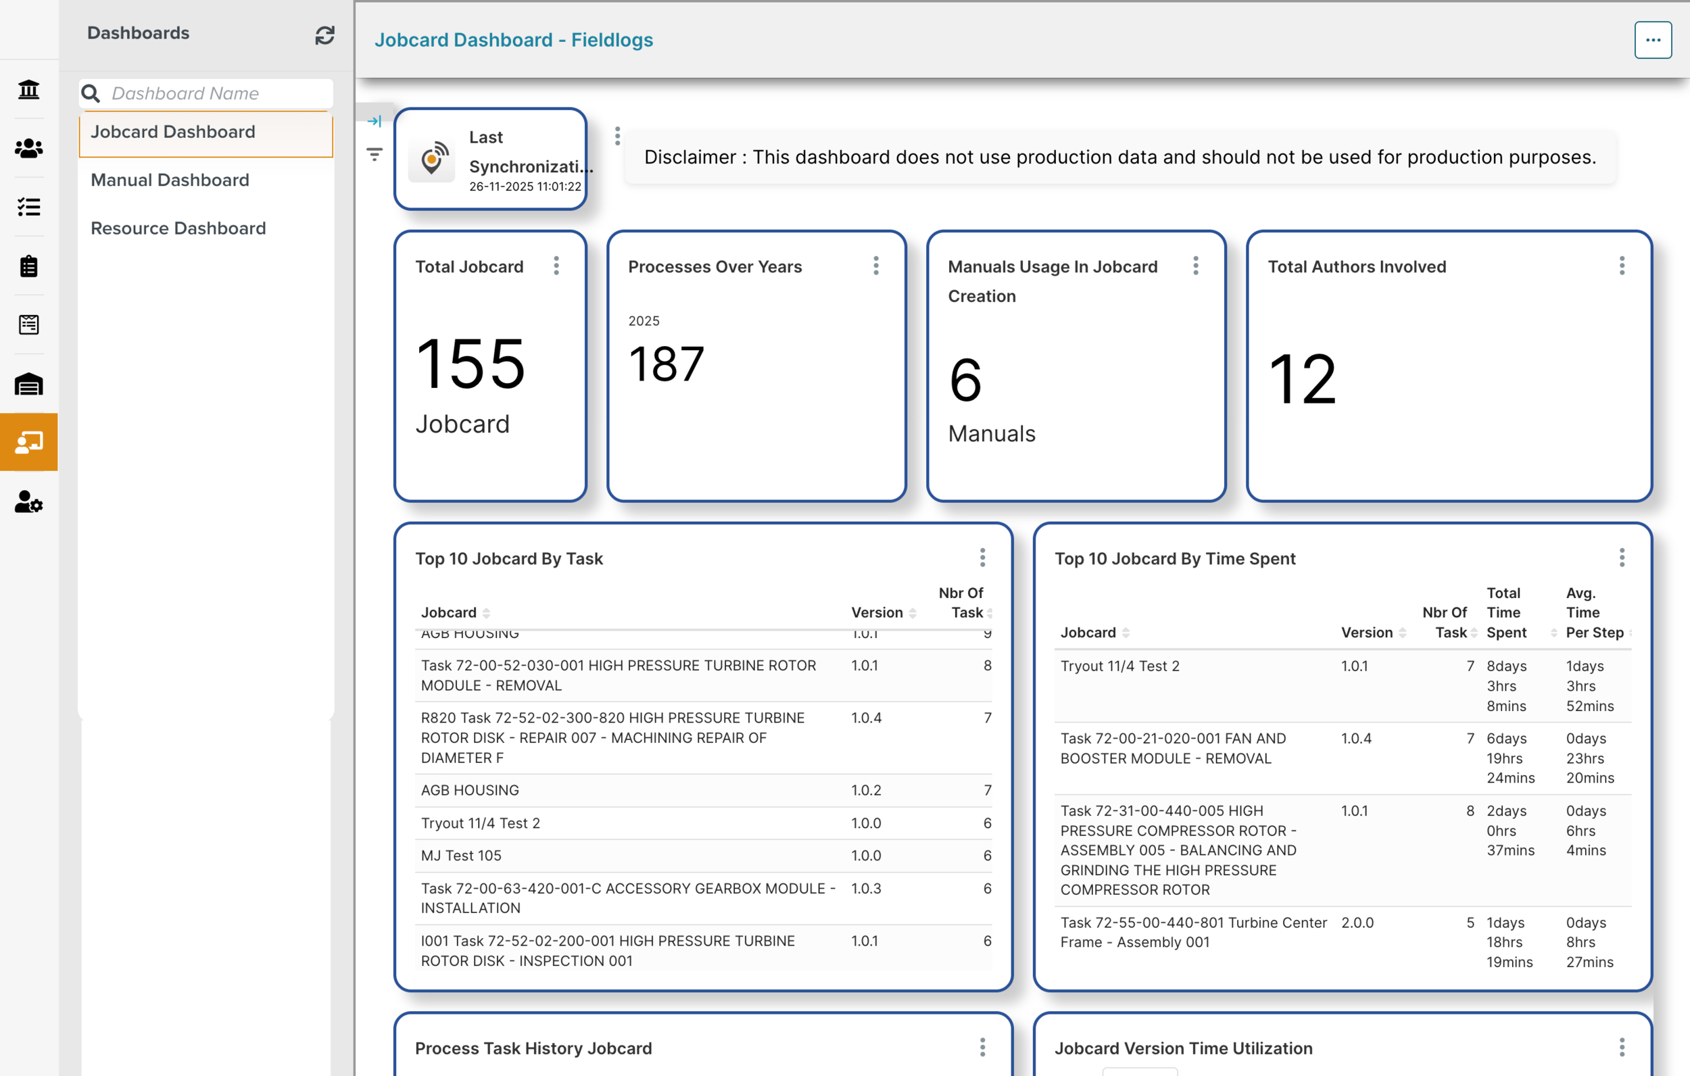Switch to the Manual Dashboard

pyautogui.click(x=170, y=180)
